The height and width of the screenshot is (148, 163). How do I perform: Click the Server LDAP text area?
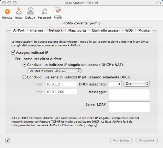[129, 107]
